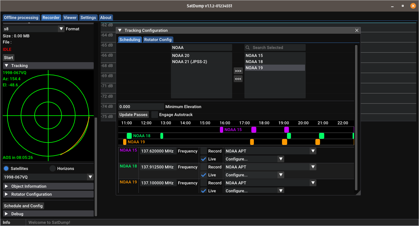Open Configure... dropdown for NOAA 15
This screenshot has height=226, width=419.
(254, 159)
